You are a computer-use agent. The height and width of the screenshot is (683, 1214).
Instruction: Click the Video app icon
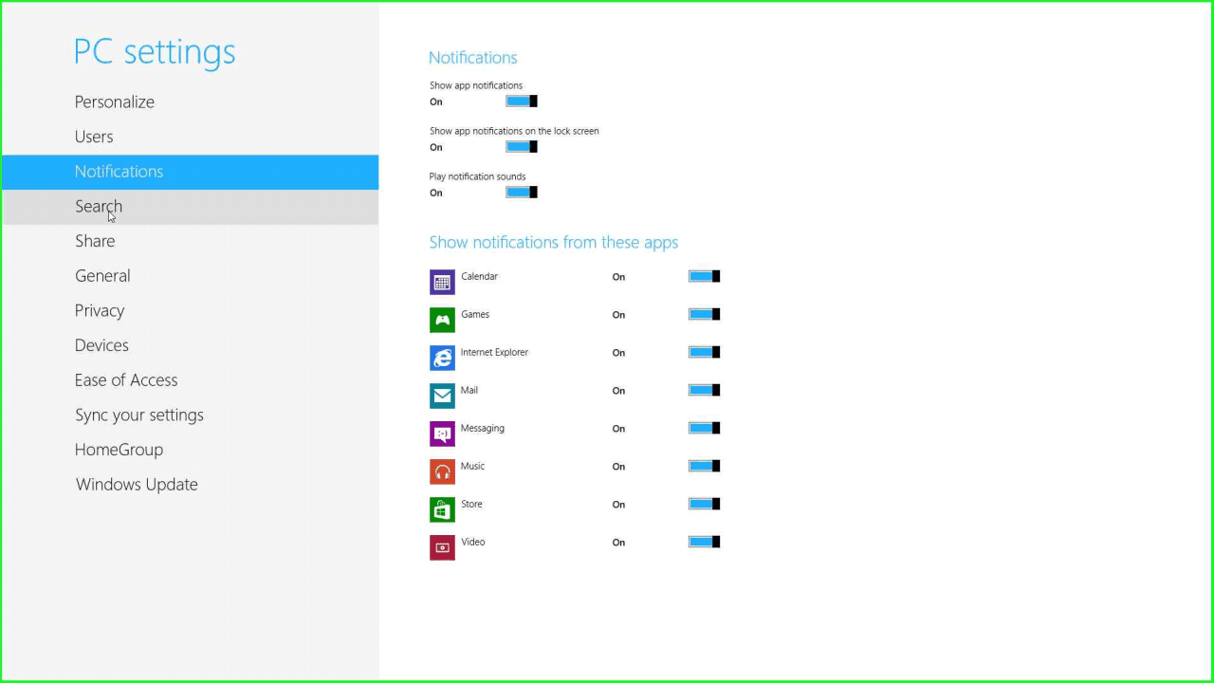point(442,547)
